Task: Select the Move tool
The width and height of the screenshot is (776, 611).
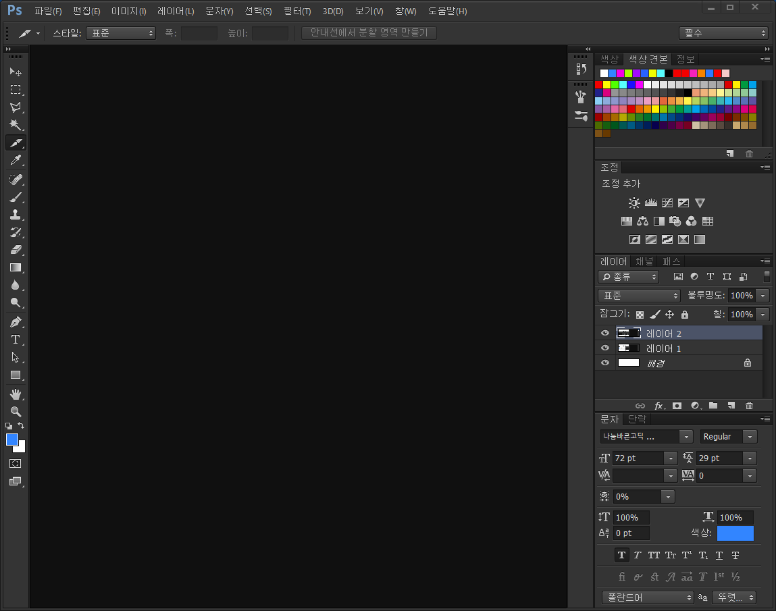Action: pyautogui.click(x=16, y=72)
